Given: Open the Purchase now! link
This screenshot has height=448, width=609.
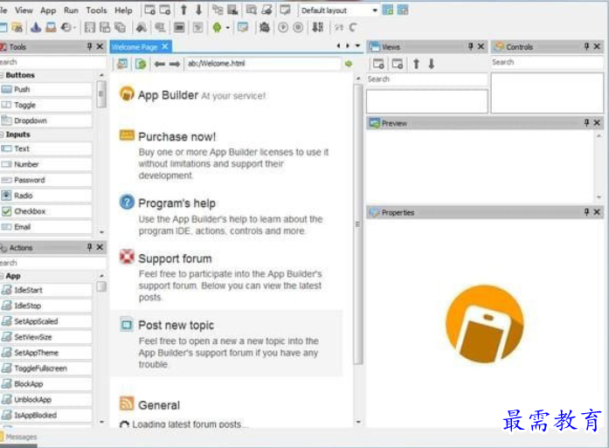Looking at the screenshot, I should click(176, 137).
